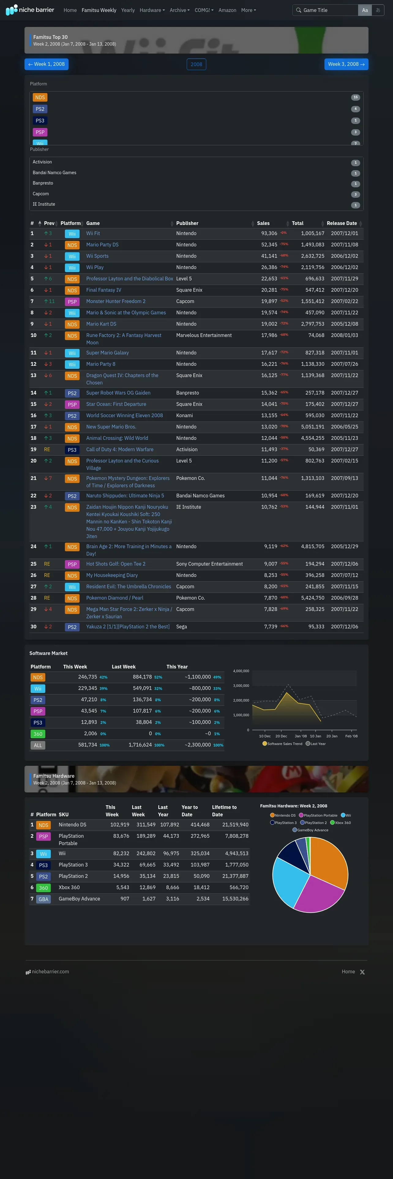
Task: Toggle Wii pie chart legend
Action: (x=346, y=815)
